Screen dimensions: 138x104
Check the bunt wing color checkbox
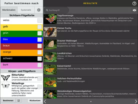[x=39, y=65]
